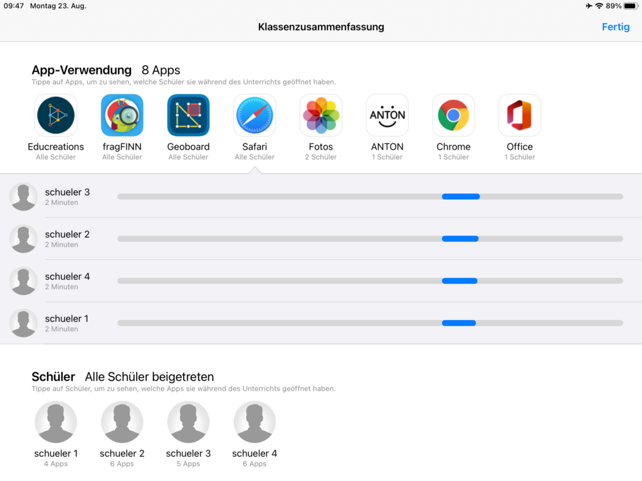Tap schueler 3 usage timeline bar
The image size is (642, 481).
(370, 197)
